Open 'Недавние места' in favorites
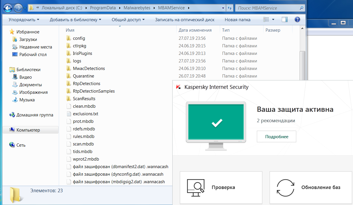 [36, 47]
